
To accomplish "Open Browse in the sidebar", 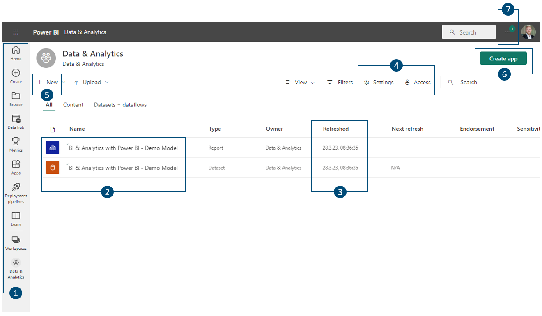I will [x=16, y=99].
